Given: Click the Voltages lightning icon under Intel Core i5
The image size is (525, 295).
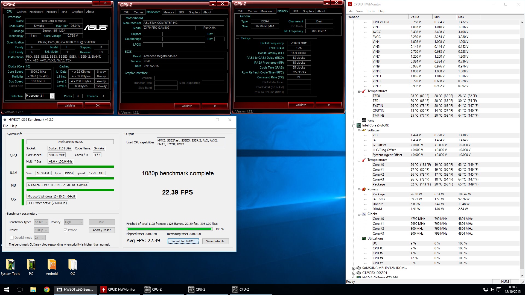Looking at the screenshot, I should pos(364,130).
